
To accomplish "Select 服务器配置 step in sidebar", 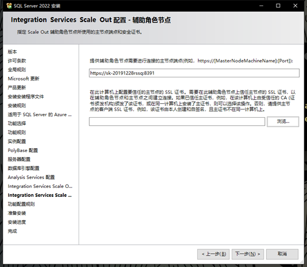I will pos(19,159).
